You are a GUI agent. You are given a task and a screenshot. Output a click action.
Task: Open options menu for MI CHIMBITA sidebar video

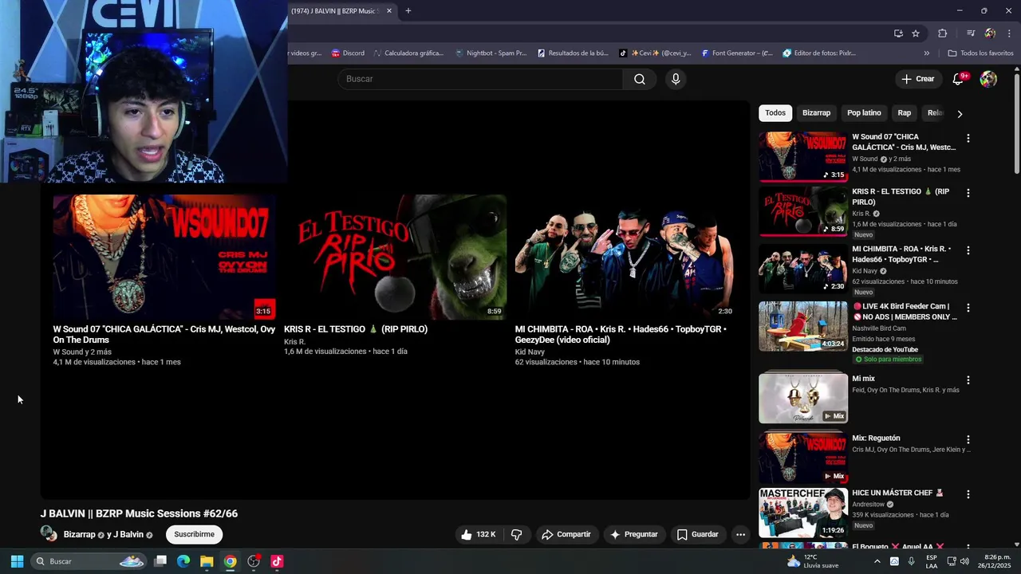pyautogui.click(x=968, y=250)
